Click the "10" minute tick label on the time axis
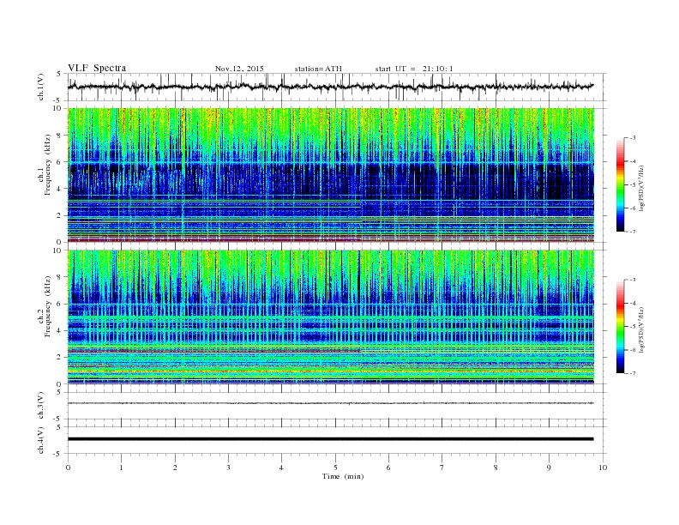This screenshot has height=525, width=679. tap(603, 468)
